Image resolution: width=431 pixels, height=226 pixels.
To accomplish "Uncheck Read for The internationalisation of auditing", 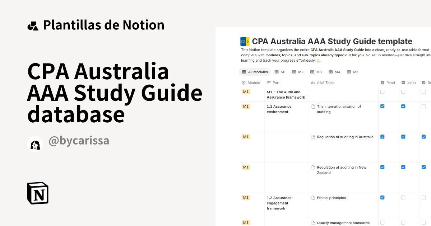I will point(382,106).
